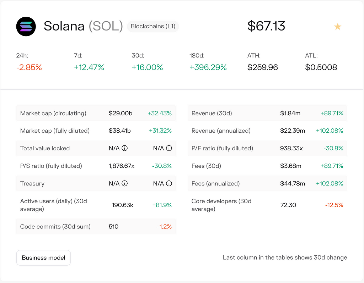Image resolution: width=364 pixels, height=283 pixels.
Task: Click the P/S ratio -30.8% change
Action: pos(162,166)
